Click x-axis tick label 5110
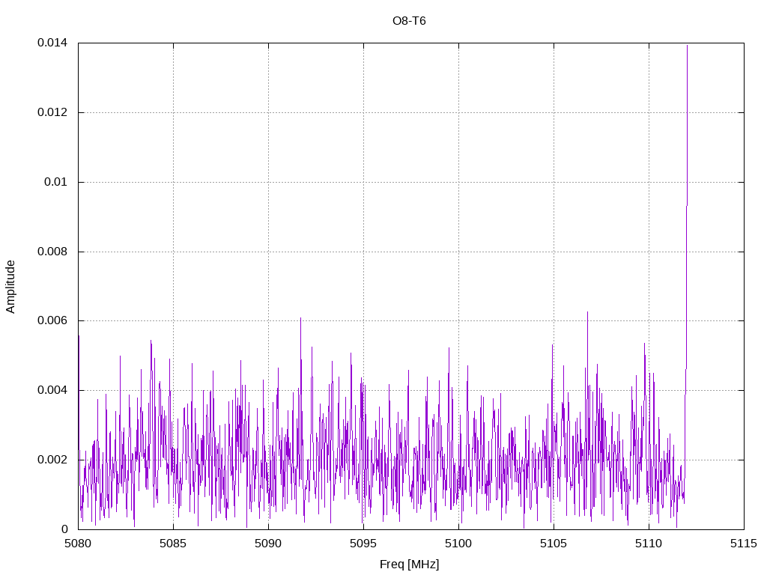 click(649, 544)
